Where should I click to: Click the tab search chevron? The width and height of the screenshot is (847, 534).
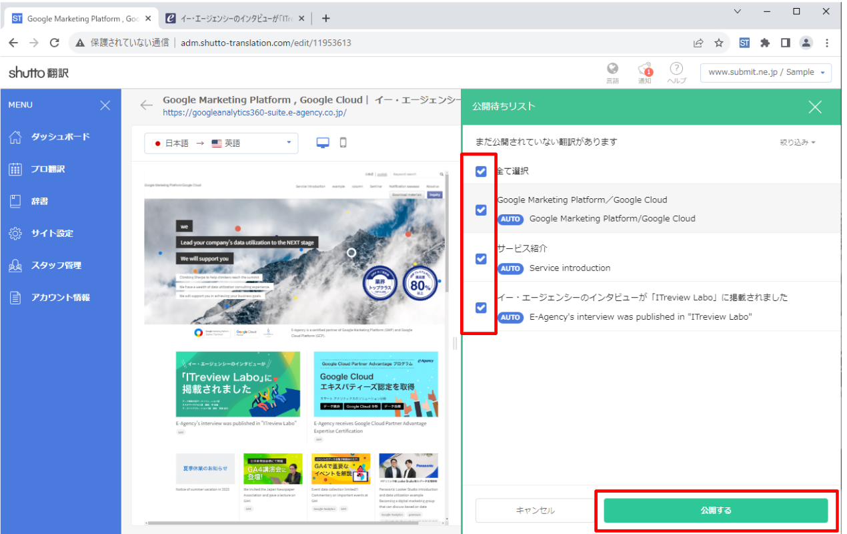[x=738, y=11]
